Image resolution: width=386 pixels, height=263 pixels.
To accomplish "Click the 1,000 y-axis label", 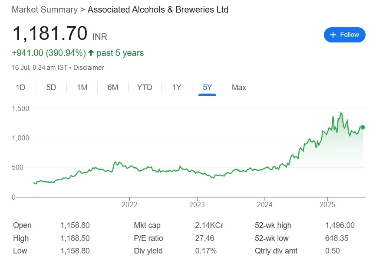I will (x=21, y=138).
